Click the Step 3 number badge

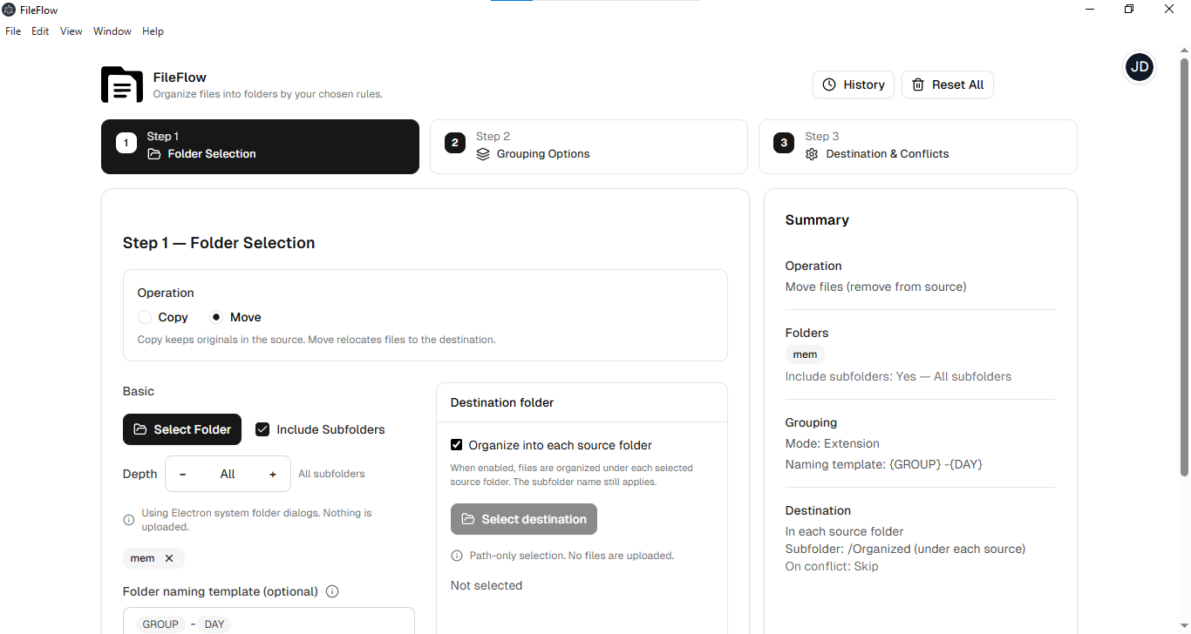(x=784, y=144)
